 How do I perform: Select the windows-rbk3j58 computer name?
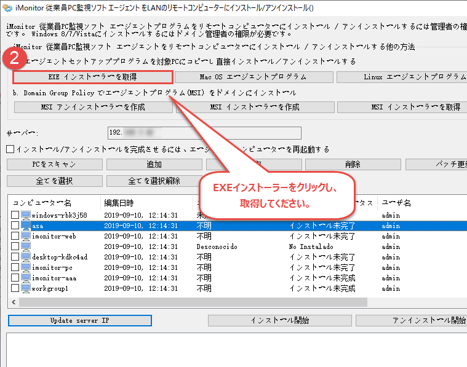[x=60, y=215]
